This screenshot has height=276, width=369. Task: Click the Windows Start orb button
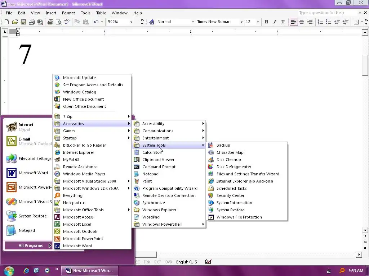9,271
